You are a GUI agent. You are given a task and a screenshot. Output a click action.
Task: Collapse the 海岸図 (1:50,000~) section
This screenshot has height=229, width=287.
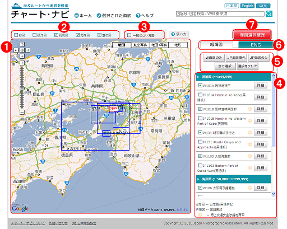pos(234,179)
